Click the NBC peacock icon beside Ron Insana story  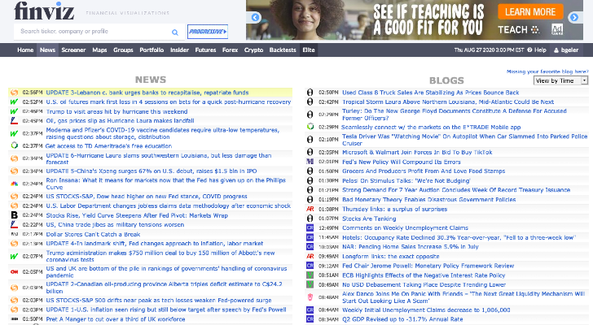coord(14,183)
